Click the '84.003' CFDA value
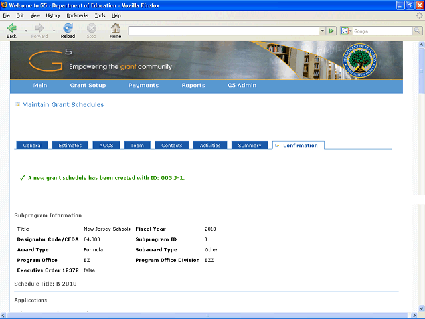This screenshot has width=425, height=319. click(x=92, y=239)
